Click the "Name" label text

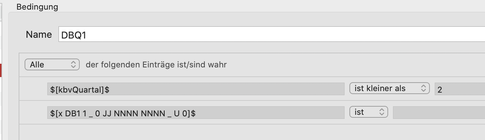coord(39,34)
